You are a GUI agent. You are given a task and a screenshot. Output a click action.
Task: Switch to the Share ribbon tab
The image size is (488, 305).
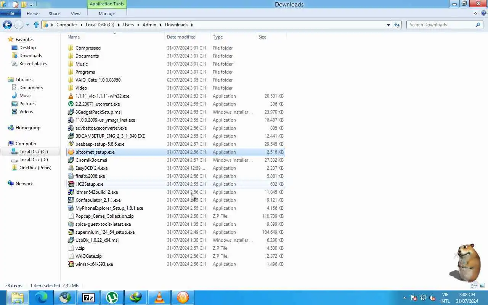tap(54, 14)
